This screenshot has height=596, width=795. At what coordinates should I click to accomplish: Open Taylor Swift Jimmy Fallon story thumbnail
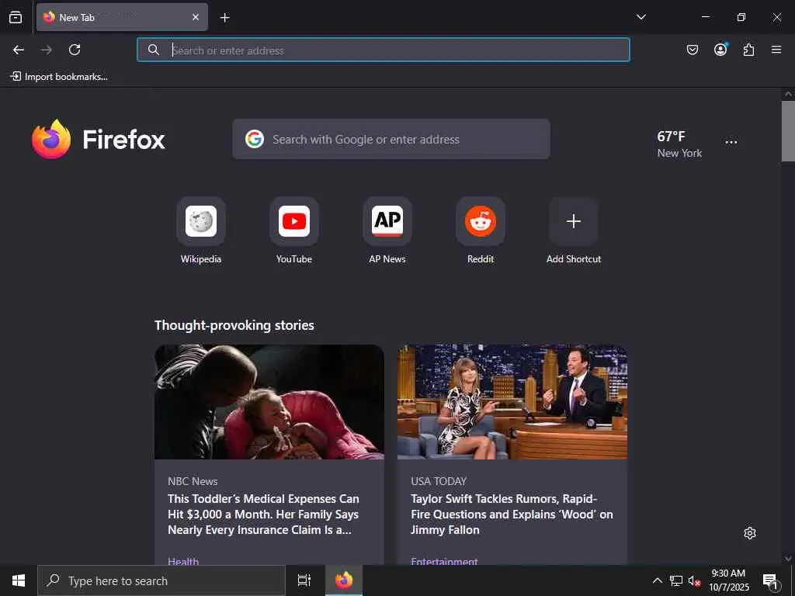512,402
